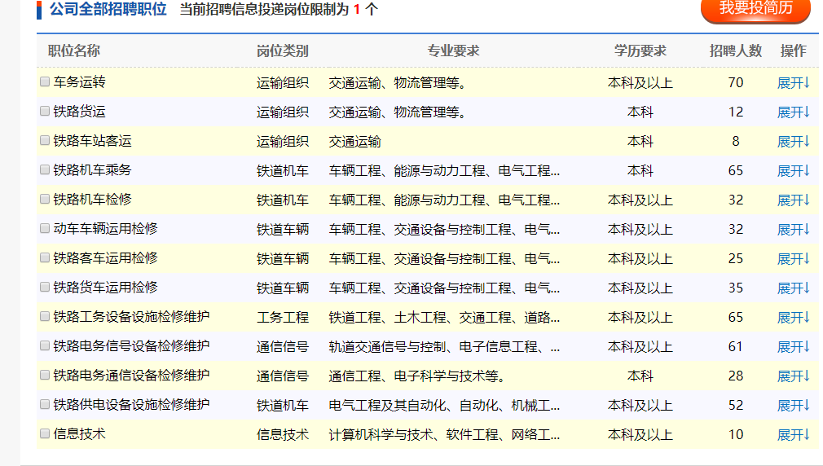Expand the 铁路客车运用检修 row
The height and width of the screenshot is (466, 823).
coord(793,259)
